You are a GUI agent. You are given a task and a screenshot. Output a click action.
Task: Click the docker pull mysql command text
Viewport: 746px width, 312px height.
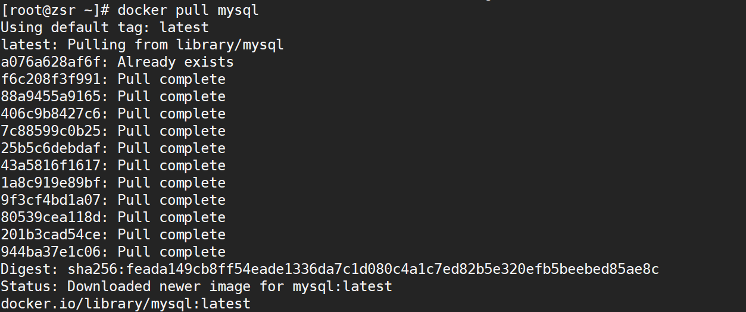click(188, 10)
